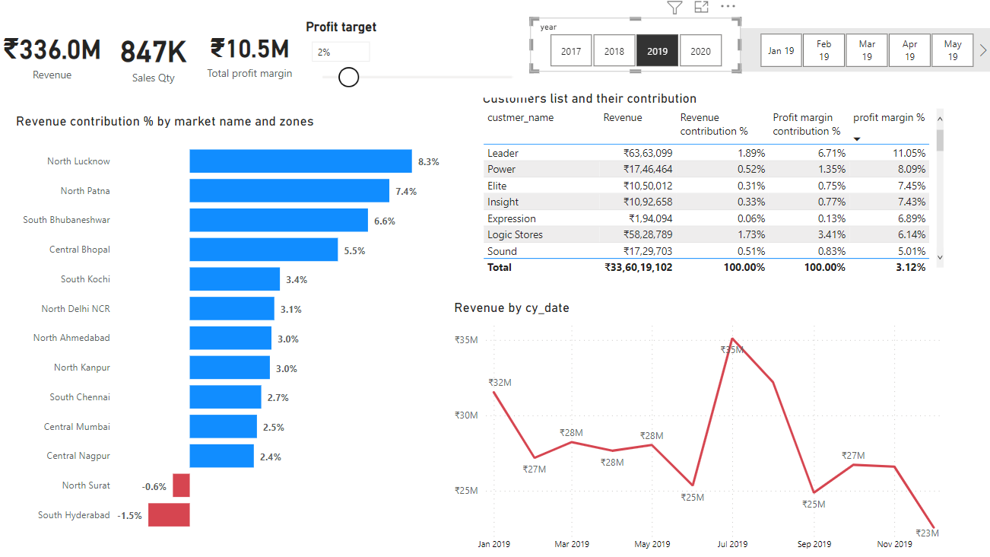Image resolution: width=990 pixels, height=557 pixels.
Task: Click the ₹32M Jan 2019 data label
Action: pyautogui.click(x=500, y=383)
